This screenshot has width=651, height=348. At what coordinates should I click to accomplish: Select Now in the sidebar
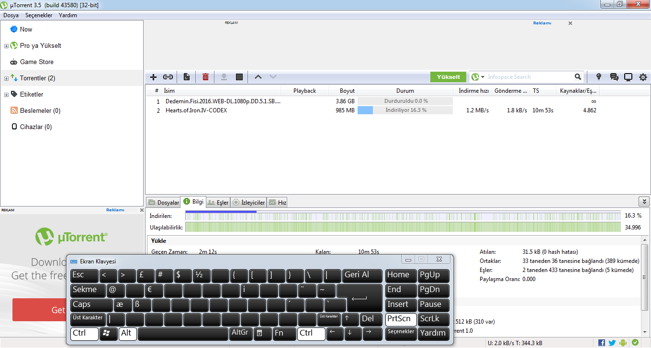click(26, 29)
